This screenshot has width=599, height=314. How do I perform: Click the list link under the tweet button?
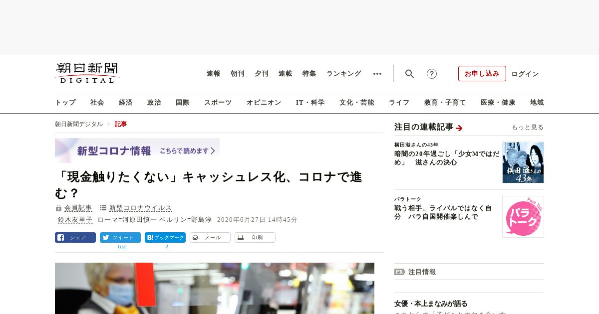[122, 247]
